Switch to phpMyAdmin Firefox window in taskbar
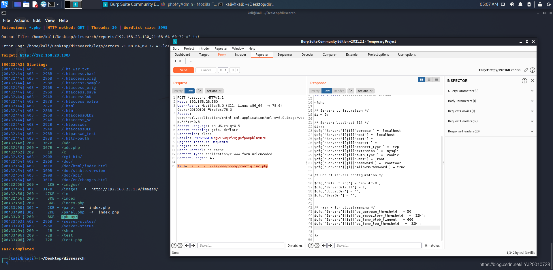The width and height of the screenshot is (553, 270). (x=189, y=4)
